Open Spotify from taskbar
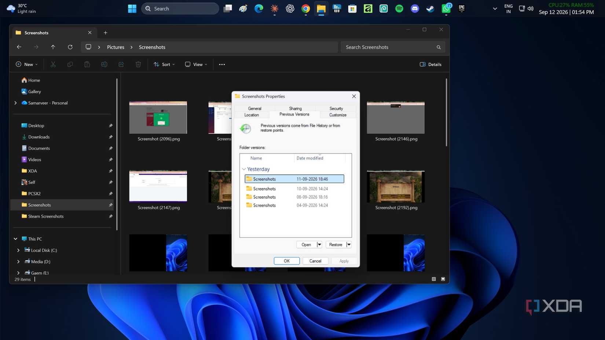Image resolution: width=605 pixels, height=340 pixels. tap(399, 8)
